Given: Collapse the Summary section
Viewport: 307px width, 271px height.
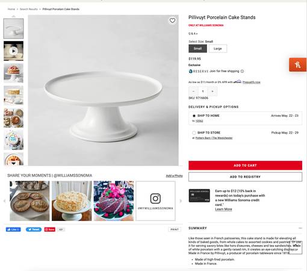Looking at the screenshot, I should pyautogui.click(x=300, y=228).
